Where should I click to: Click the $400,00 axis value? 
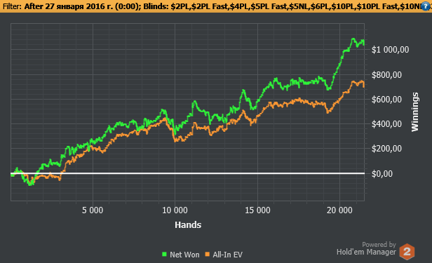pos(386,124)
